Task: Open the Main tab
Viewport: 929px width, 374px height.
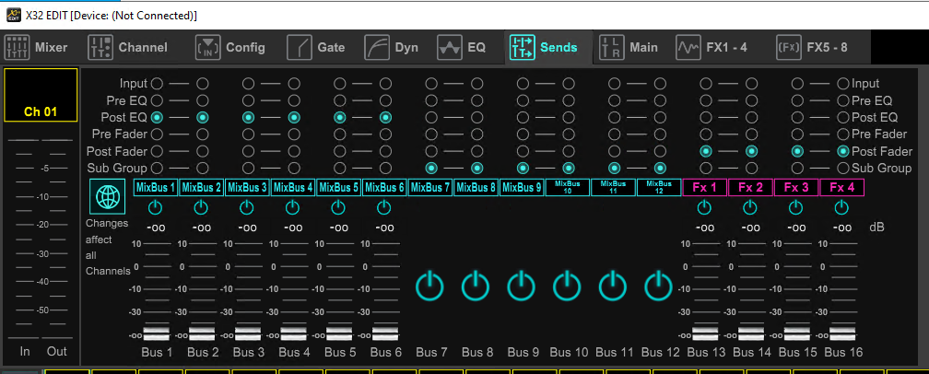Action: point(629,47)
